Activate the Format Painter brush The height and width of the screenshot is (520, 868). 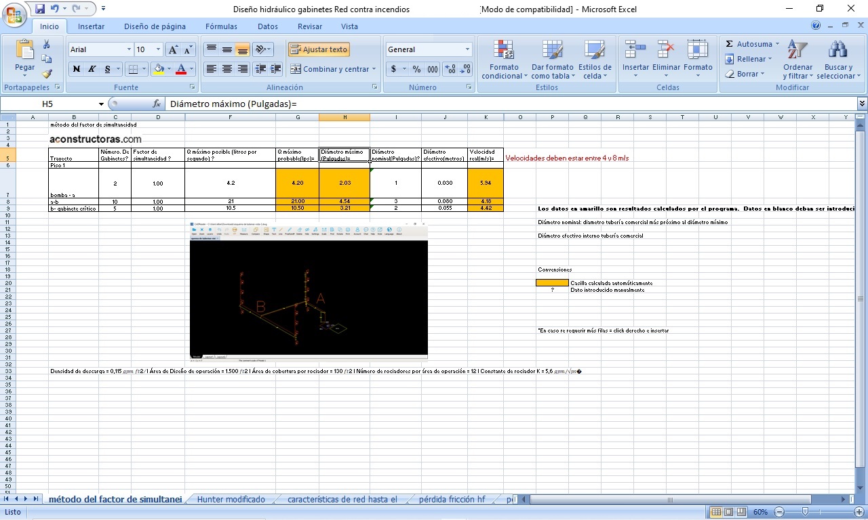click(x=47, y=74)
